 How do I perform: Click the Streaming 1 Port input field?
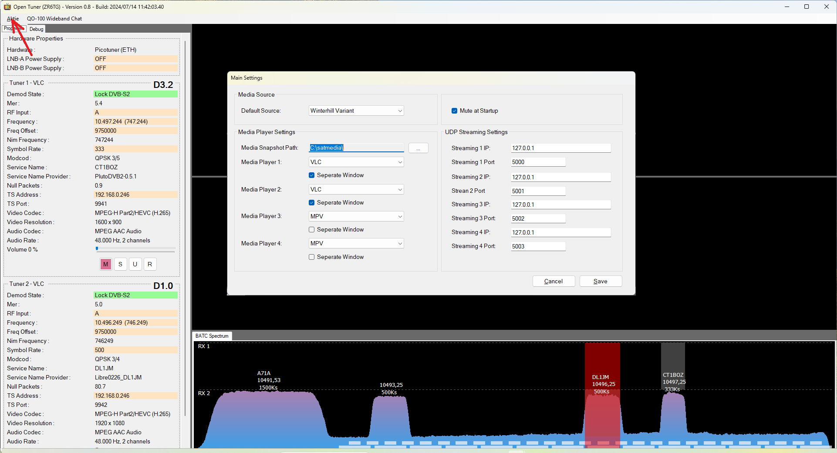[538, 162]
